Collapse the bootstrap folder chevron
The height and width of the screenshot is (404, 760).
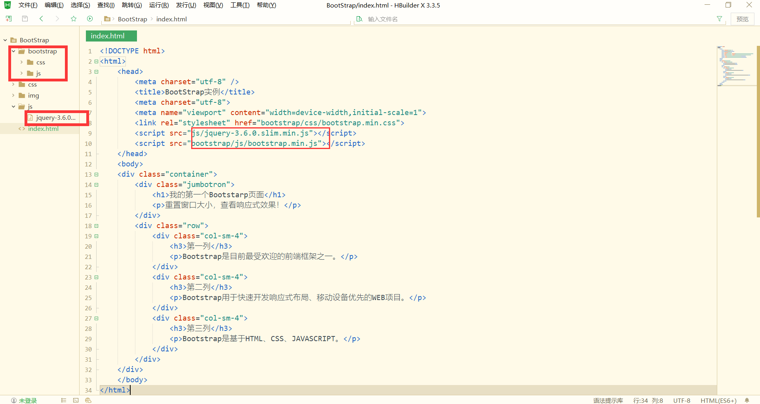pyautogui.click(x=13, y=51)
